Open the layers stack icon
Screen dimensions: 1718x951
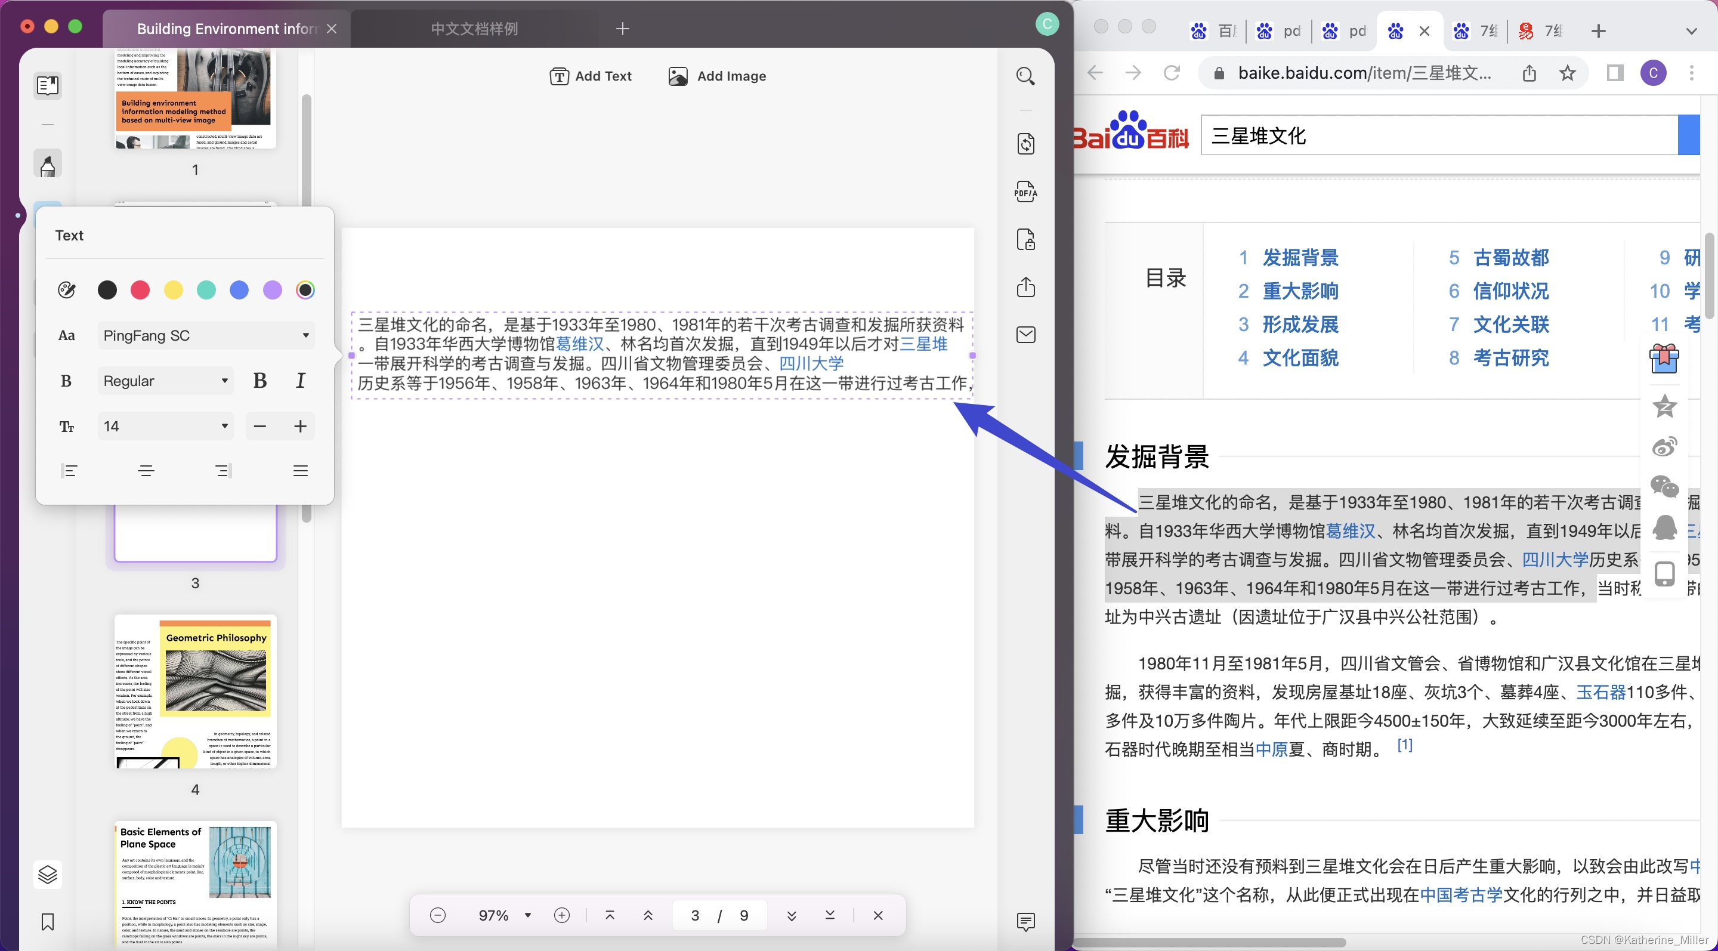point(47,873)
